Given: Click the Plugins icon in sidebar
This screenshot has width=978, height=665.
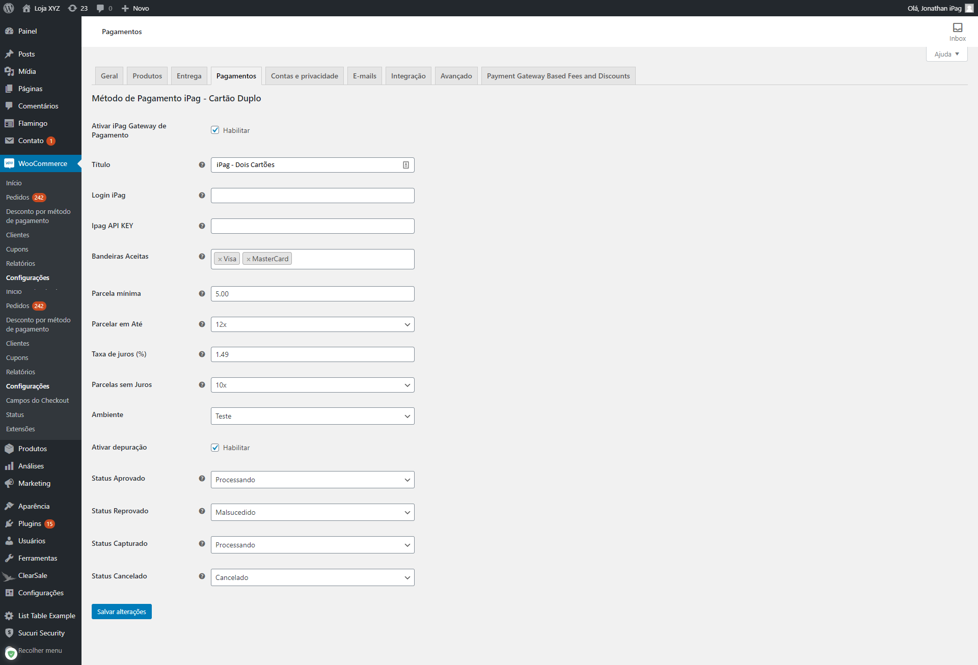Looking at the screenshot, I should pyautogui.click(x=9, y=523).
